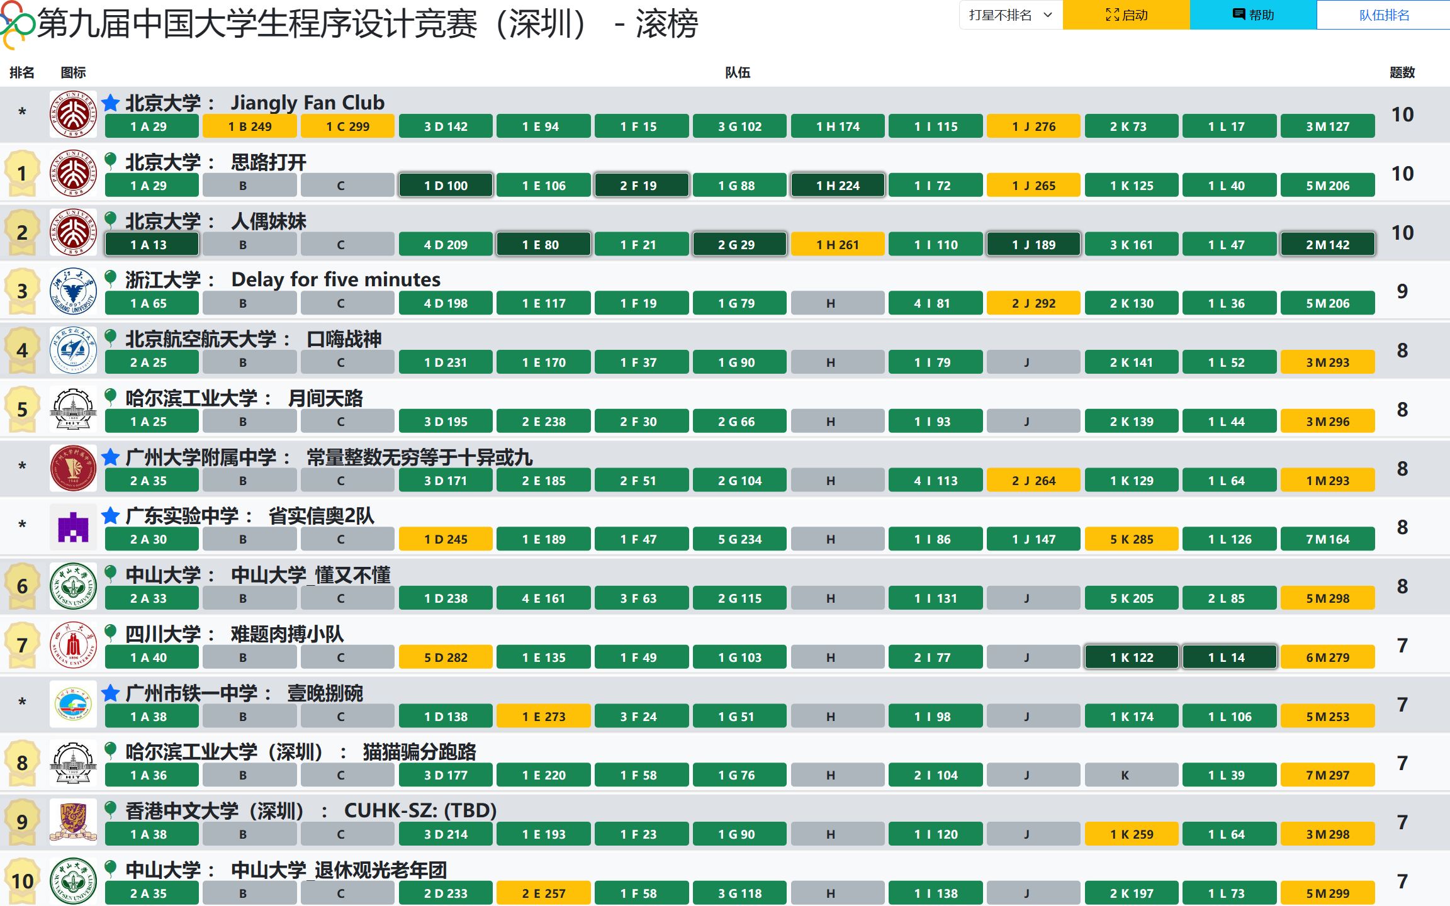This screenshot has width=1450, height=906.
Task: Click cell '2 E 257' of 退休观光老年团
Action: (543, 893)
